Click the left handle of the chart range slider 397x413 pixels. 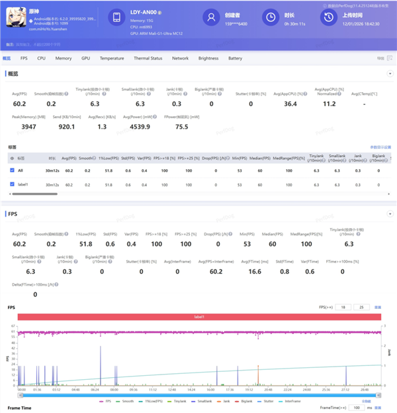[21, 395]
